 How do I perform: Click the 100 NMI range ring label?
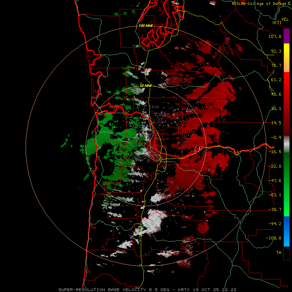pyautogui.click(x=146, y=26)
